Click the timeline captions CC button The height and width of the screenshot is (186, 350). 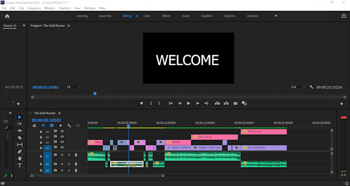78,126
